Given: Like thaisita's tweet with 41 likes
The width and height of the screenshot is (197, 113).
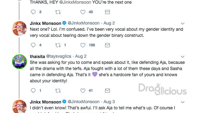Looking at the screenshot, I should [83, 91].
